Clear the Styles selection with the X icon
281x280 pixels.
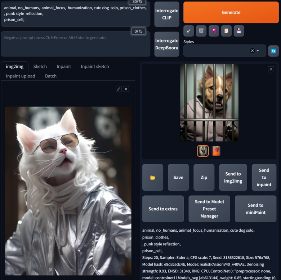[x=252, y=51]
